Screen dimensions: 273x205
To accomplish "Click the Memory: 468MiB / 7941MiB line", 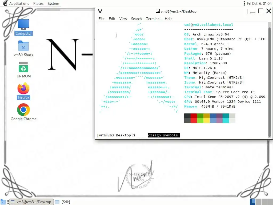I will [x=210, y=106].
